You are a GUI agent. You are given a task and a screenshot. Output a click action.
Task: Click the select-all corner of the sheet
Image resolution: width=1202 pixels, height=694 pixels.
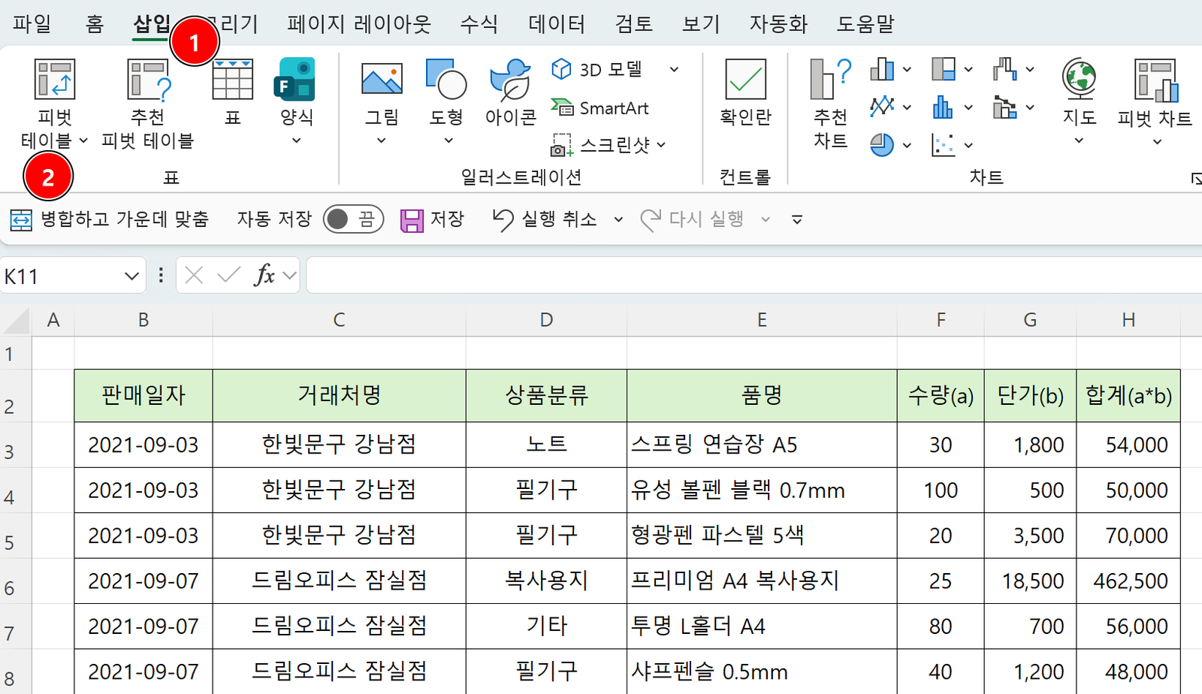pos(15,320)
